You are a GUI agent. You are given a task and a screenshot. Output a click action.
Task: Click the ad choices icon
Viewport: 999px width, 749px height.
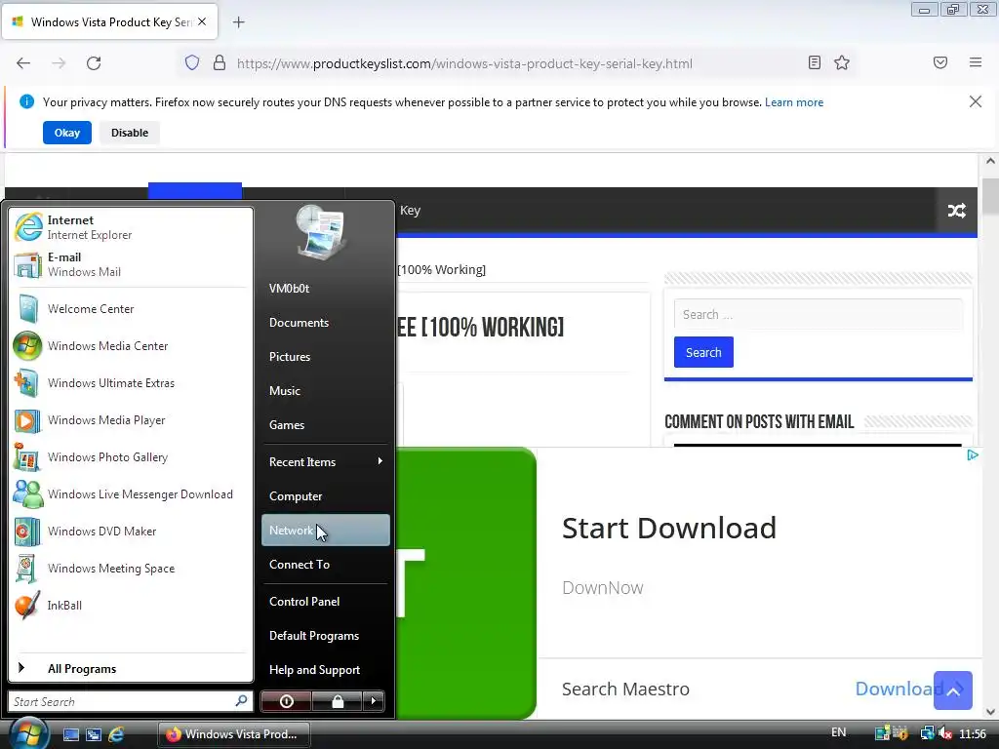973,454
